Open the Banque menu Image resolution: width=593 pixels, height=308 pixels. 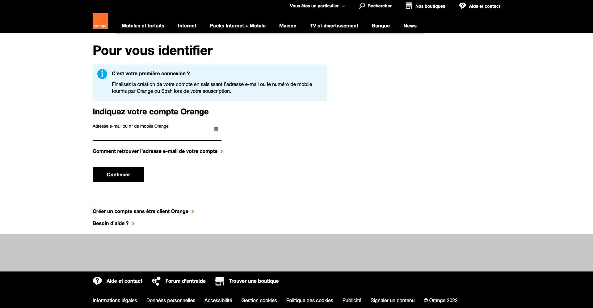pos(381,26)
